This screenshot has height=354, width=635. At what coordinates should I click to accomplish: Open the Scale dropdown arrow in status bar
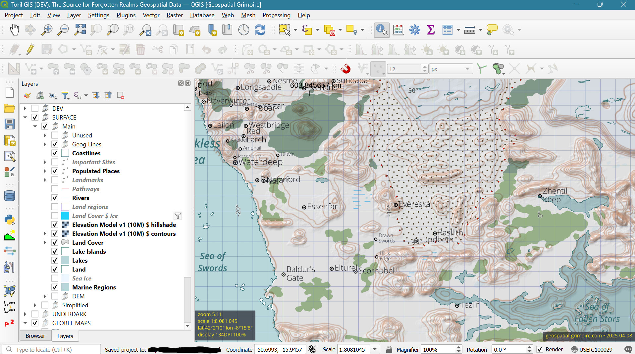[x=375, y=349]
